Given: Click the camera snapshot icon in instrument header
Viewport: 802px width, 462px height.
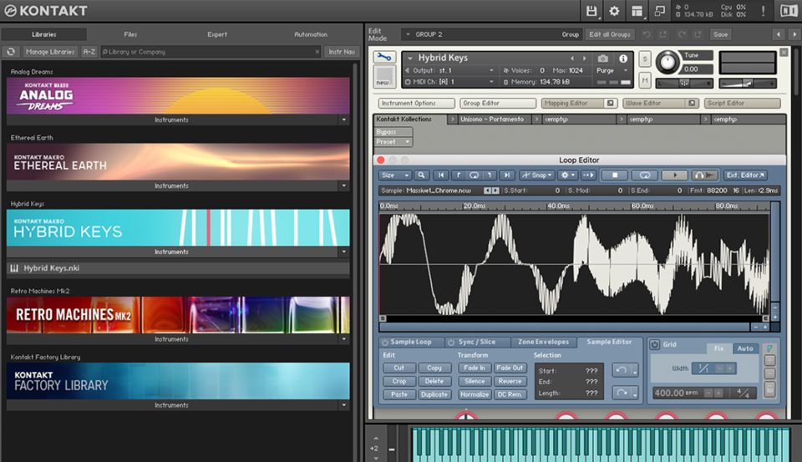Looking at the screenshot, I should click(603, 58).
